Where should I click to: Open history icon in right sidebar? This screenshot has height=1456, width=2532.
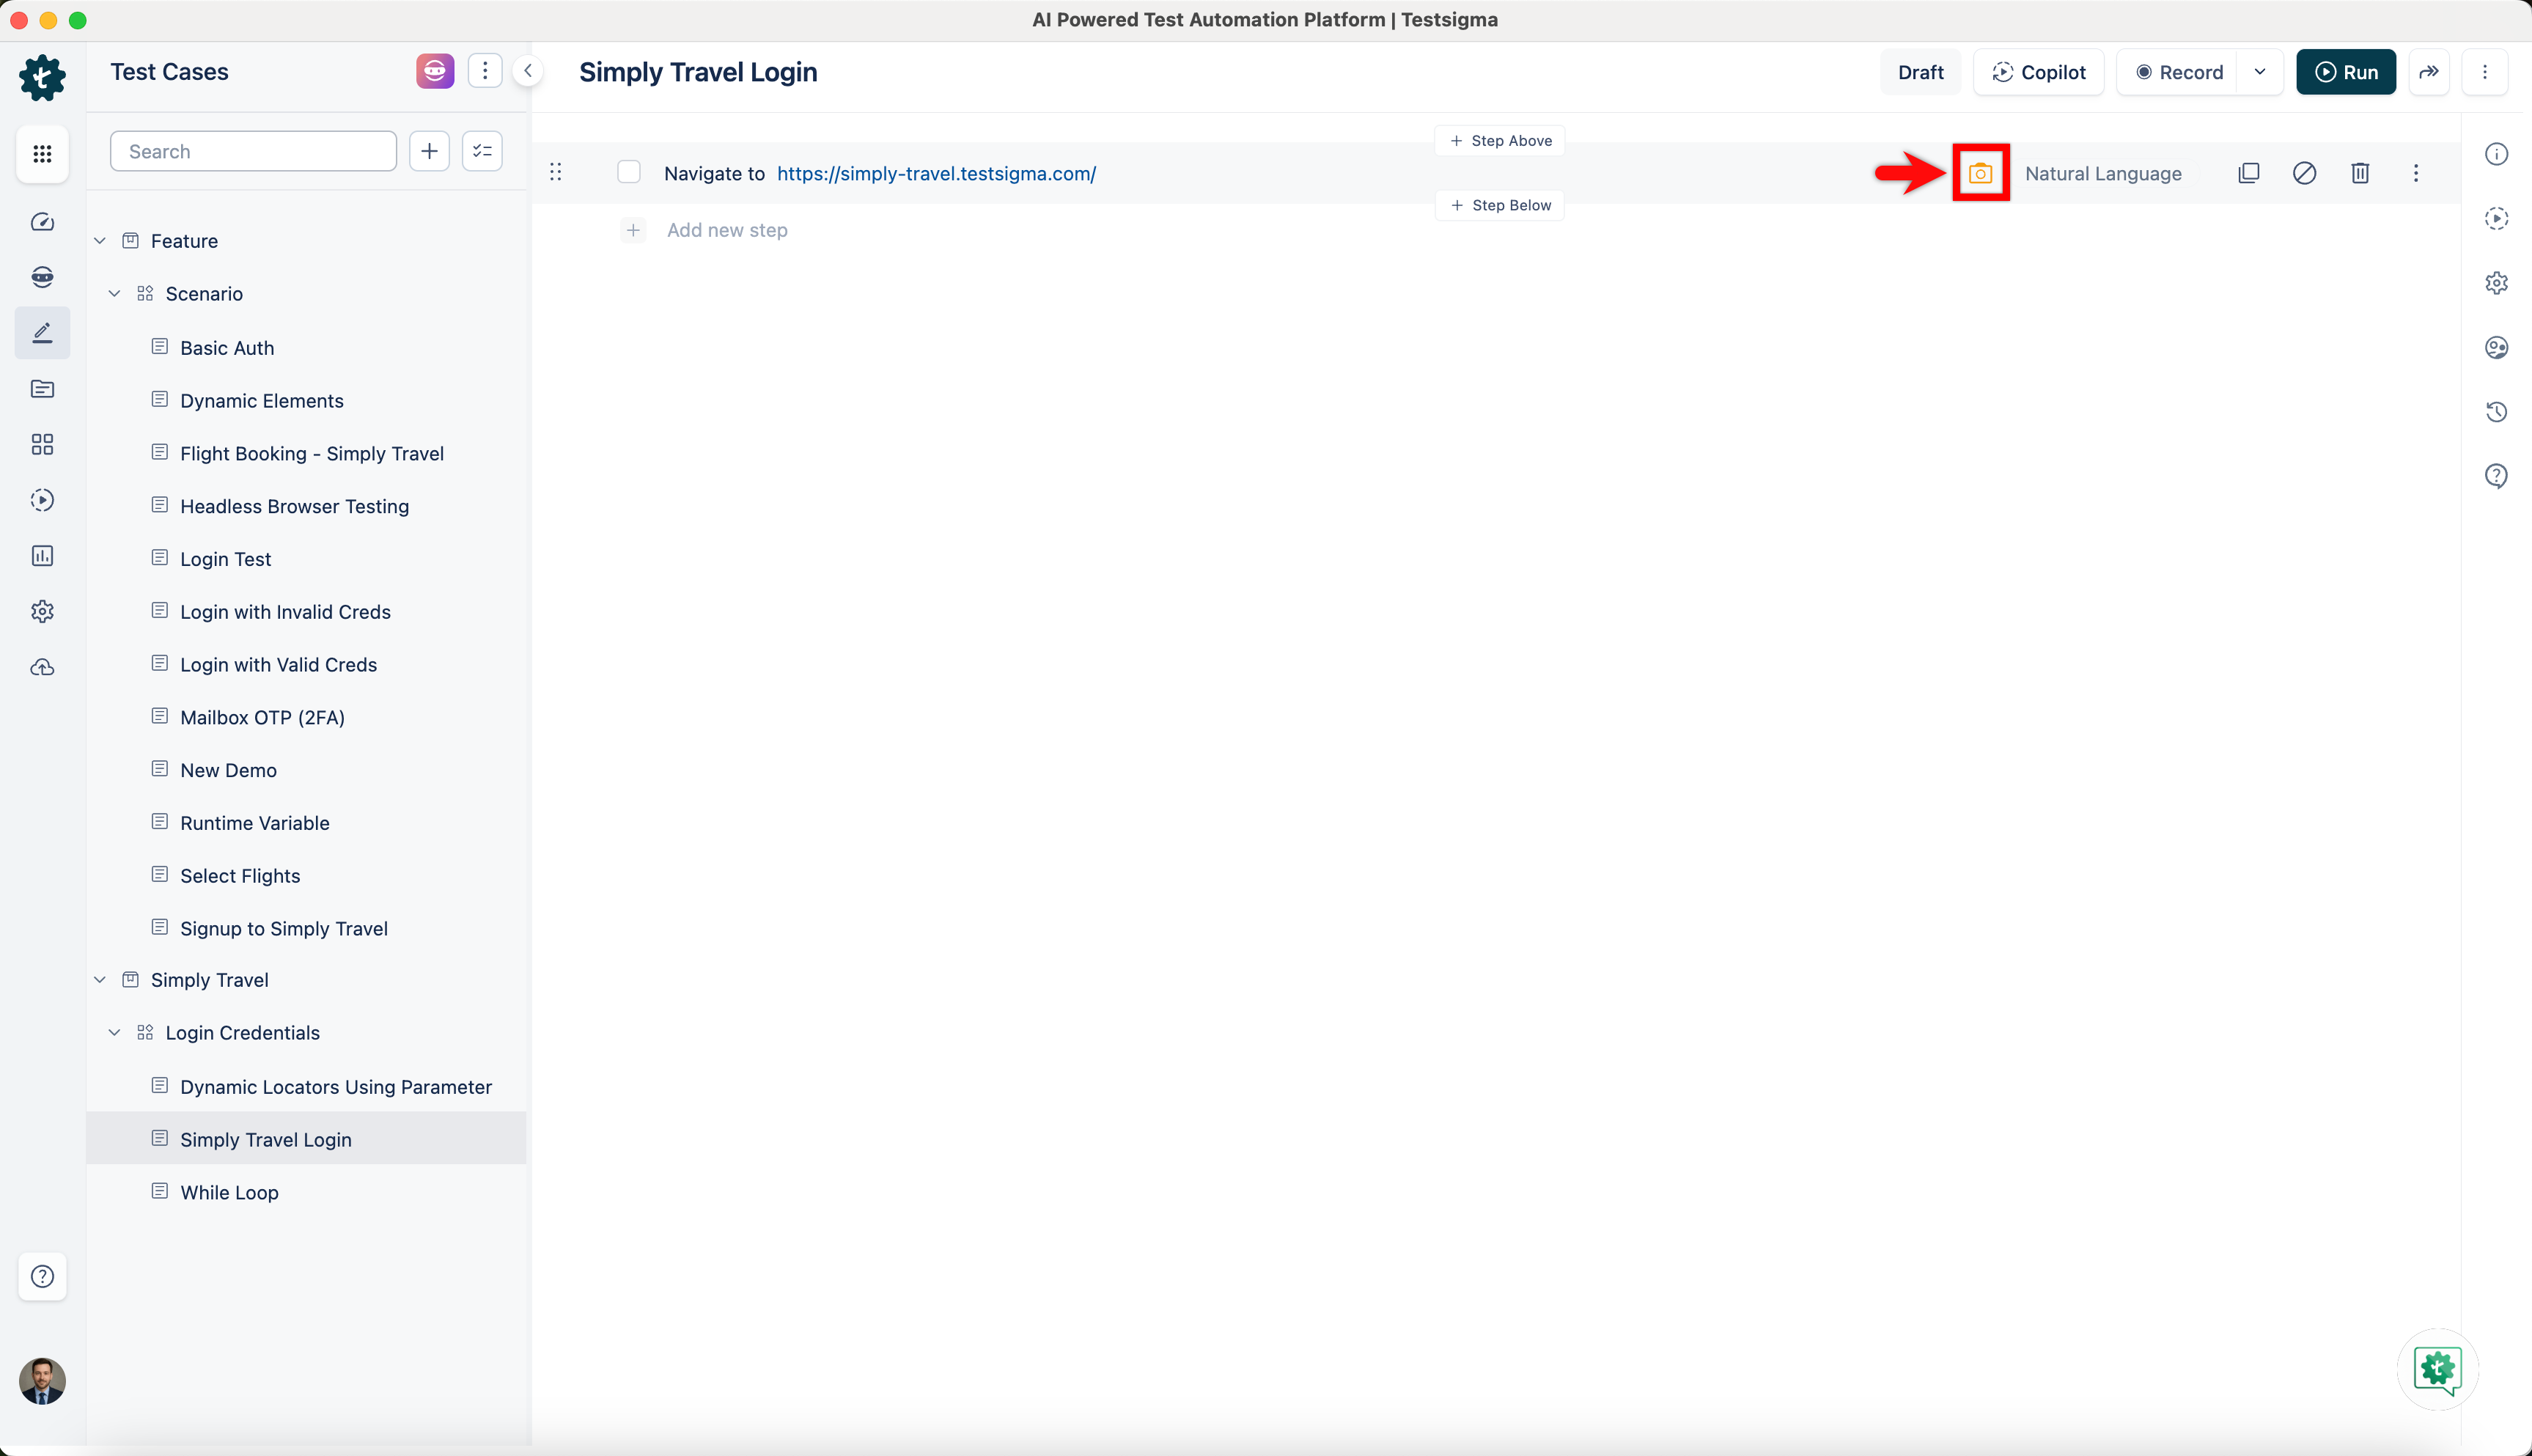(x=2496, y=412)
